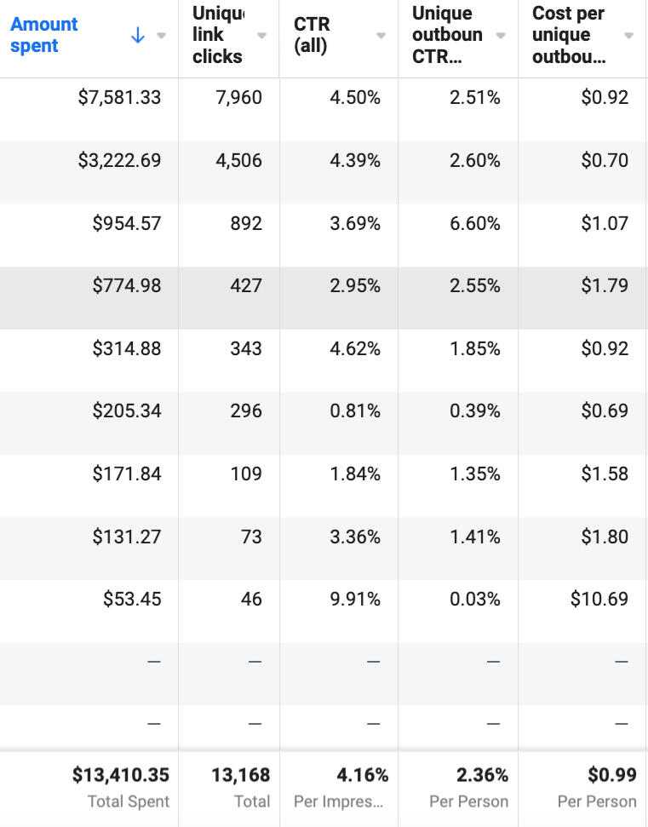This screenshot has height=827, width=648.
Task: Click the Unique outbound CTR header
Action: [447, 36]
